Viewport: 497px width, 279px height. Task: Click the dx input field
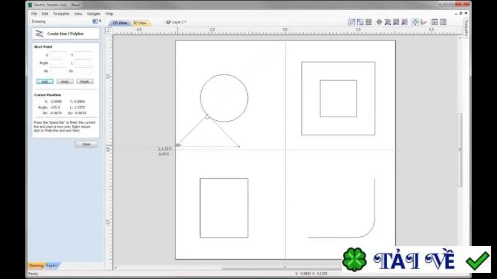pyautogui.click(x=58, y=71)
